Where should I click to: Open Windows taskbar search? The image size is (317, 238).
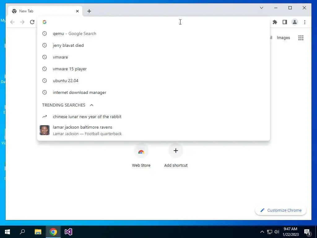tap(22, 232)
